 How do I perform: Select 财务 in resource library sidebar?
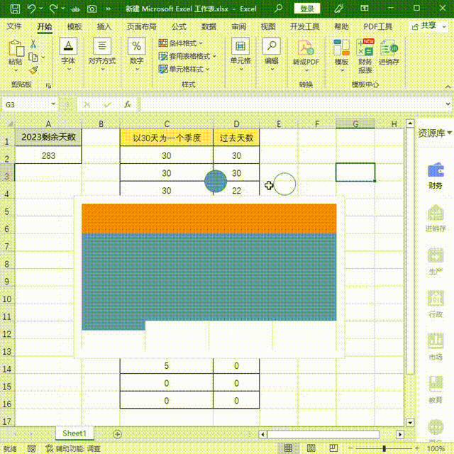click(436, 175)
